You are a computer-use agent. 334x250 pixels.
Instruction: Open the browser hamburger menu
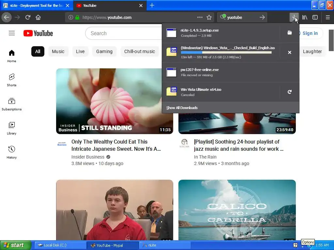(x=327, y=18)
